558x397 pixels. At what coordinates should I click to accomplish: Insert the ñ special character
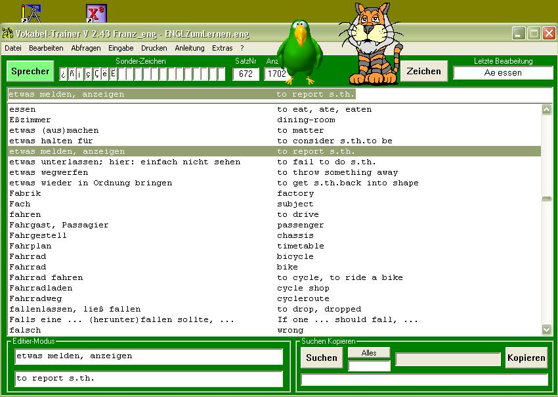click(72, 74)
